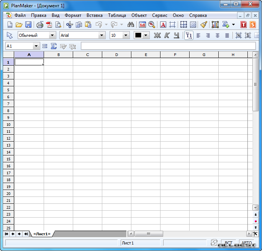
Task: Toggle italic formatting (К)
Action: point(167,35)
